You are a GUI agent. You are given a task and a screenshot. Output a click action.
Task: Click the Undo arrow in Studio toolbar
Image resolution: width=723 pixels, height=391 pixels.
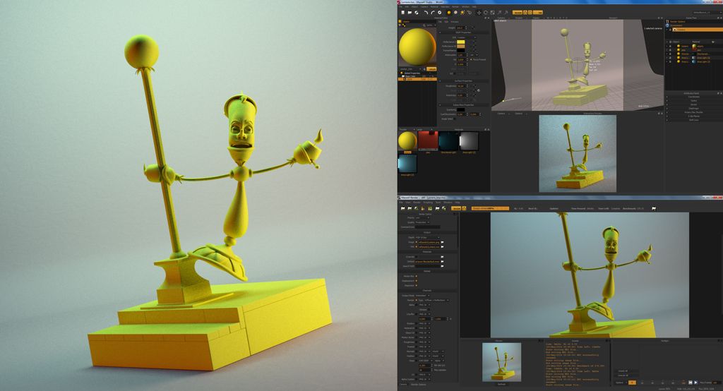click(426, 13)
